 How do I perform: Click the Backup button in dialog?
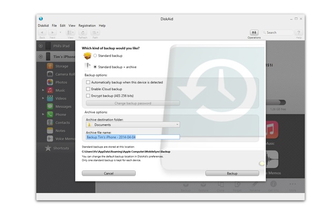pos(232,173)
